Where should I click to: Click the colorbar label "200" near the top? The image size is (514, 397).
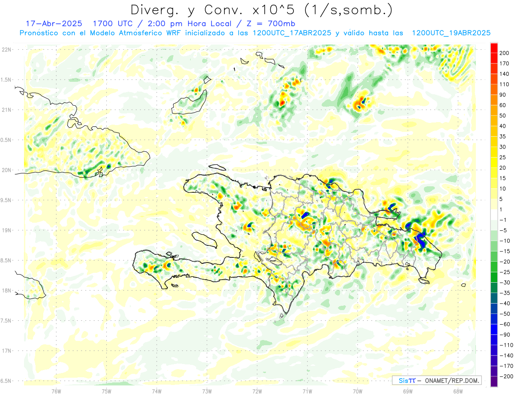[505, 53]
